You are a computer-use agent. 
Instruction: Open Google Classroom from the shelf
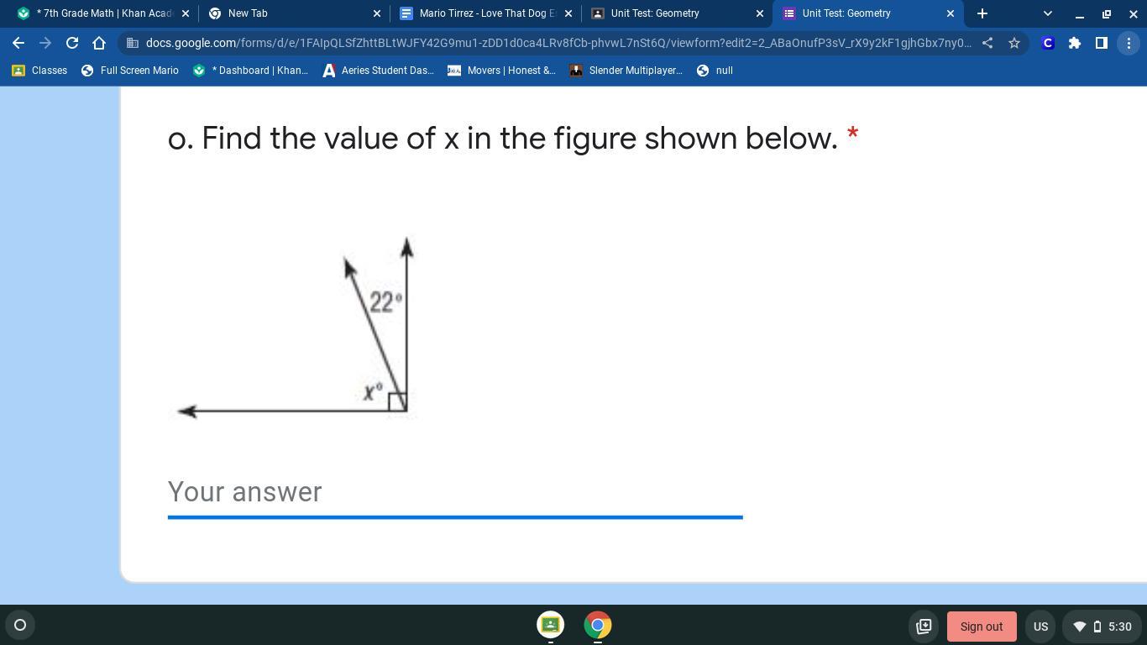pos(551,625)
